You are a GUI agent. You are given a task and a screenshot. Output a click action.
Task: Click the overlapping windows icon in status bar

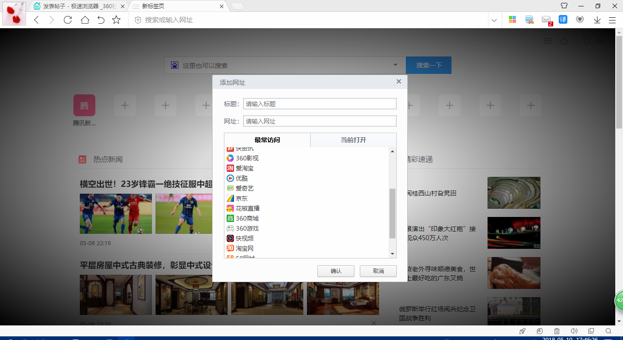point(591,331)
